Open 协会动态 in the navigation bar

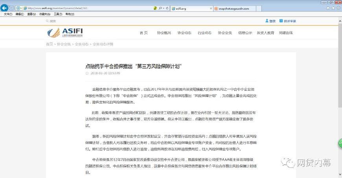[x=184, y=33]
